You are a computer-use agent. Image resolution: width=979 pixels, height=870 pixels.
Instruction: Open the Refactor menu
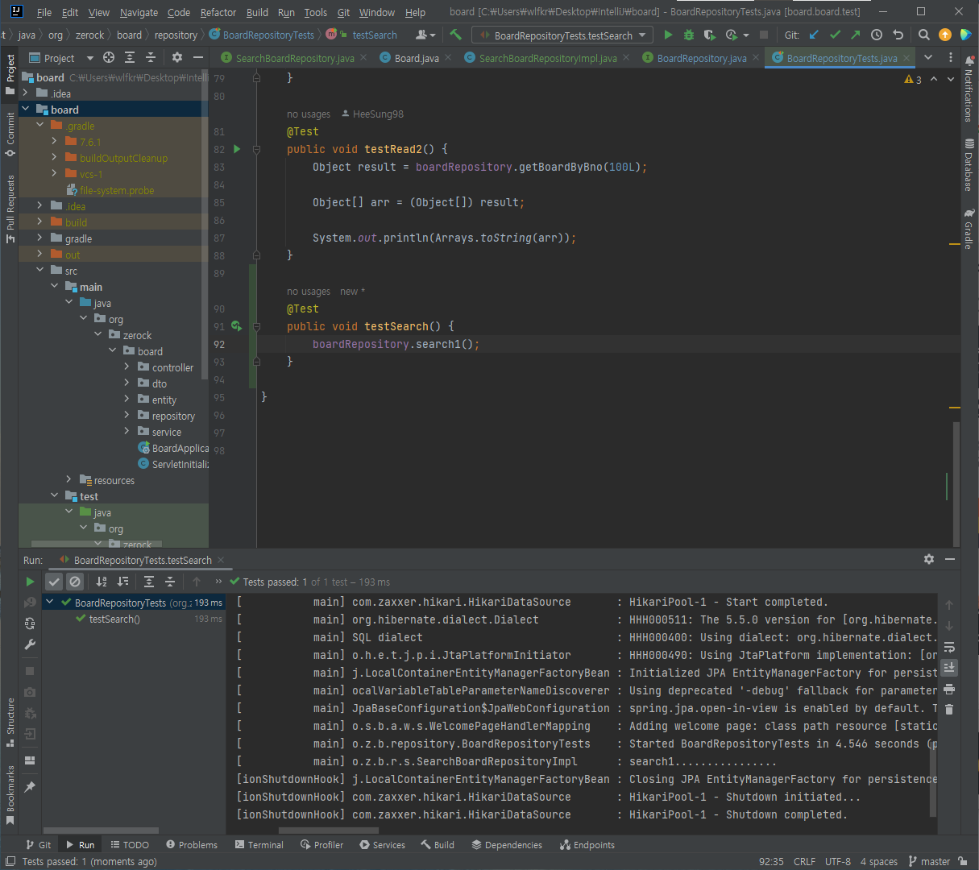tap(218, 12)
